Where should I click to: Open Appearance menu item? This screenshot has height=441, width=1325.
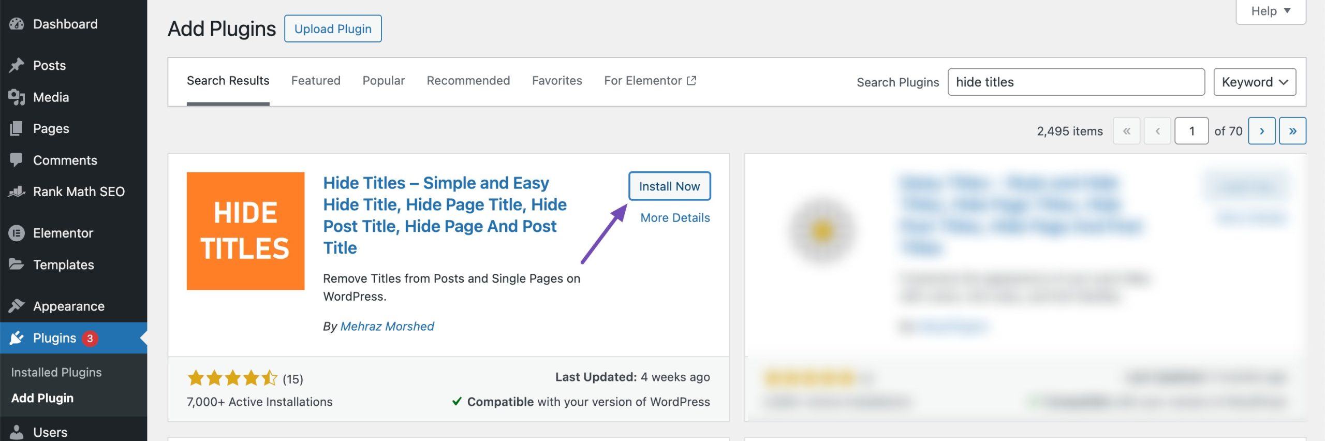[73, 306]
